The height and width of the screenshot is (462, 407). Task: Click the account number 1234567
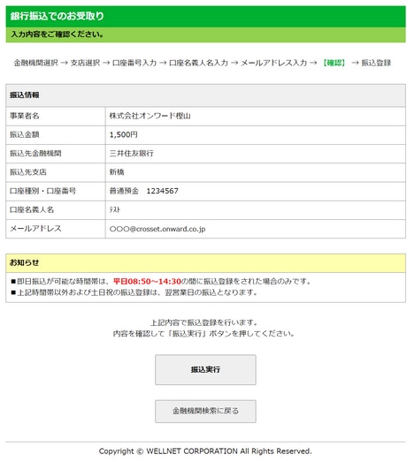pos(162,191)
